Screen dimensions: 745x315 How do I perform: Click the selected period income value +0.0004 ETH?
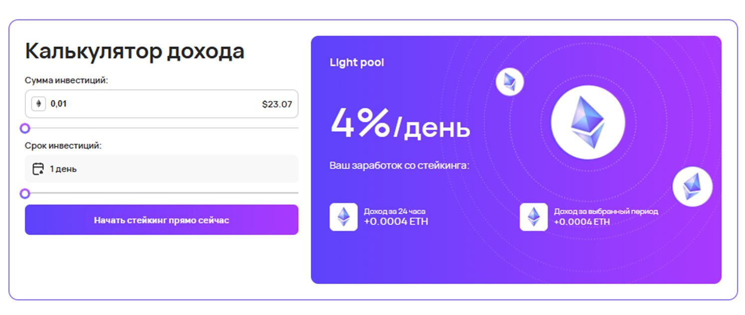(x=581, y=221)
